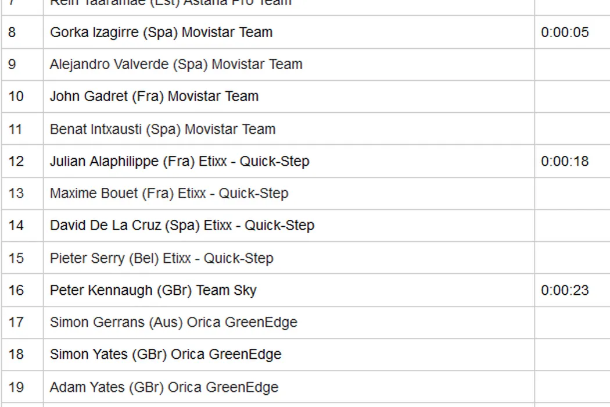Viewport: 610px width, 407px height.
Task: Select Pieter Serry (Bel) cell
Action: click(162, 258)
